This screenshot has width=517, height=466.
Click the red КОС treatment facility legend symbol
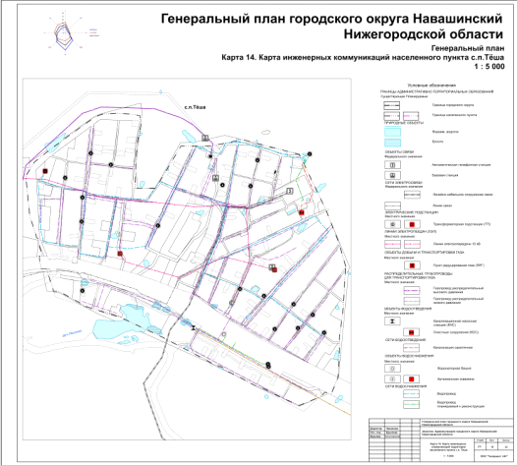(412, 332)
